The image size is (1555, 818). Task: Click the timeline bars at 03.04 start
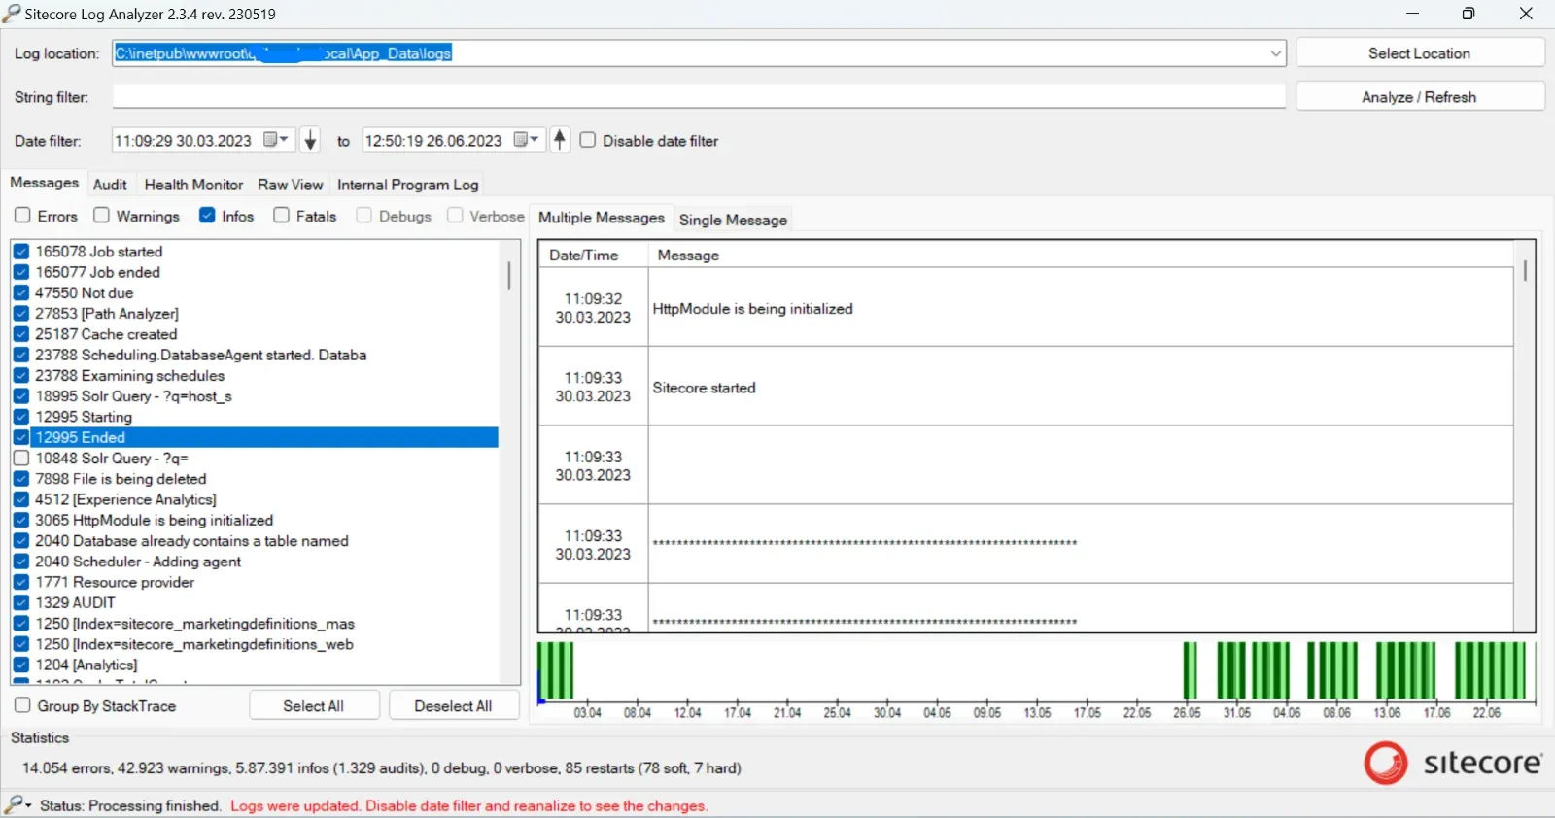tap(556, 670)
